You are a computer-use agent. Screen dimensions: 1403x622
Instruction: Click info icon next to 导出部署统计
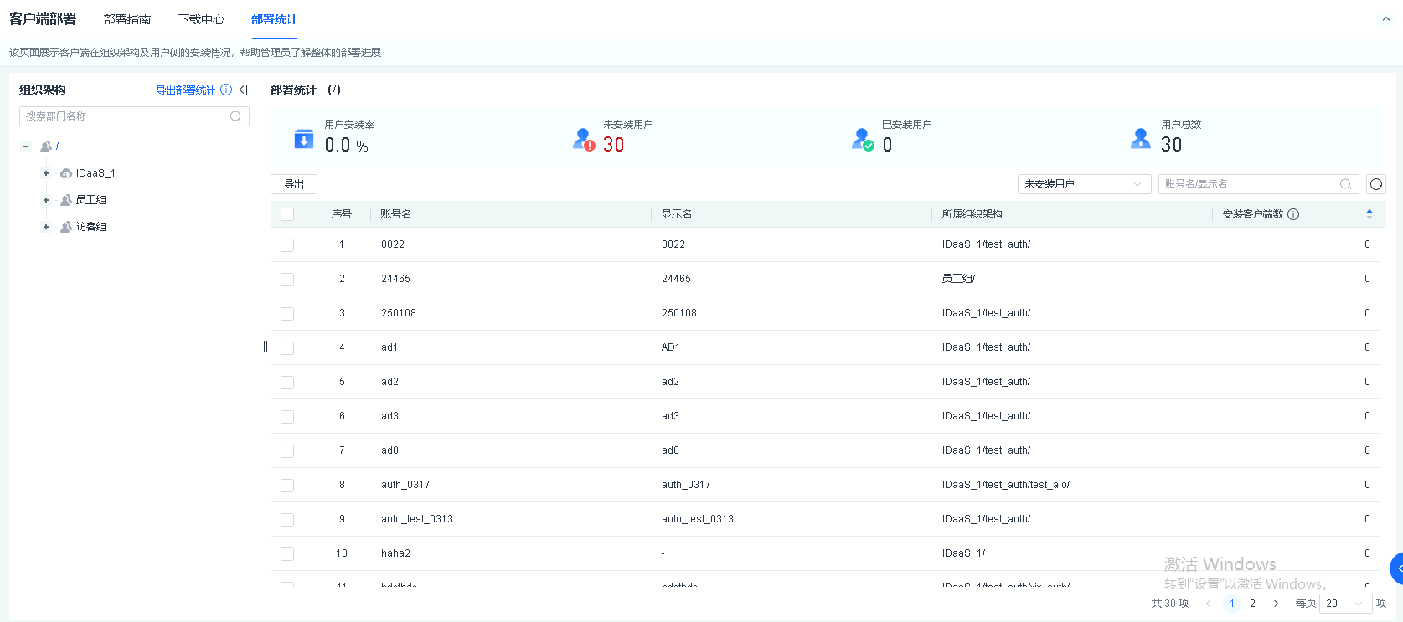(226, 90)
